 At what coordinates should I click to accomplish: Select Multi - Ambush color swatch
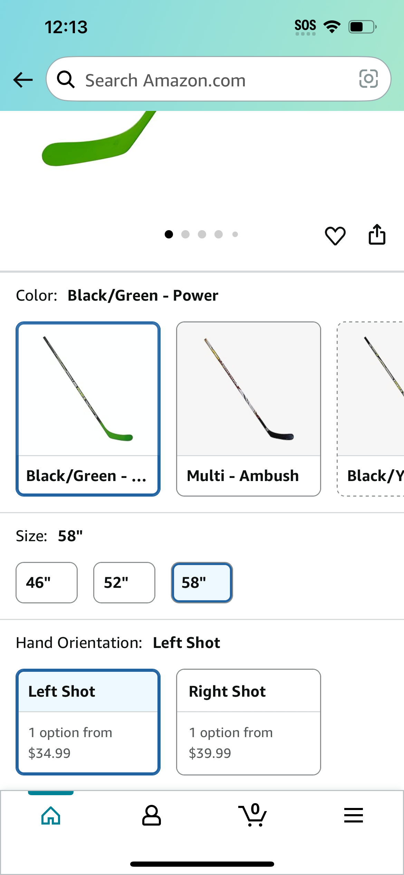249,409
